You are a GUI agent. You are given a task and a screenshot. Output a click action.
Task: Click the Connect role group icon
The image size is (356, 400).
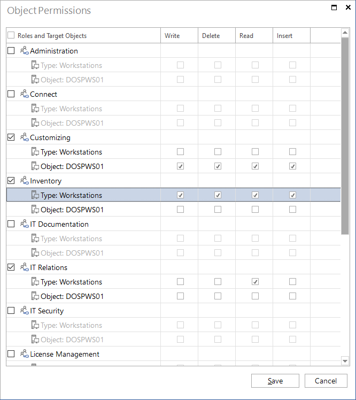25,94
